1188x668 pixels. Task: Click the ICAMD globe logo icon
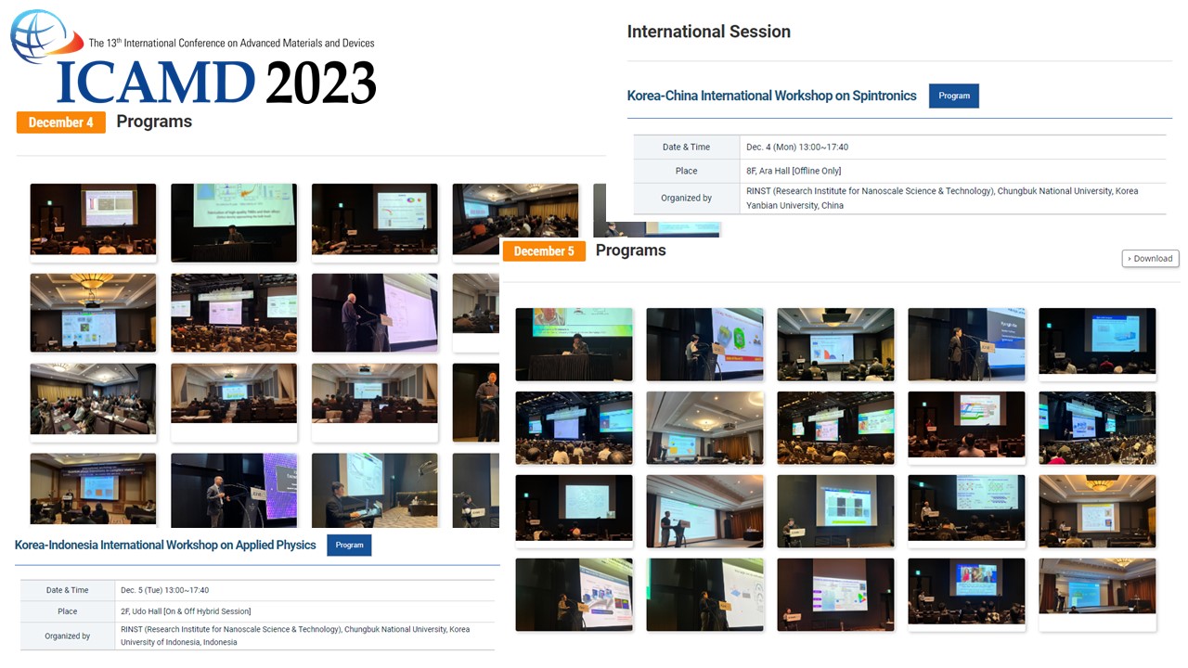pos(39,37)
